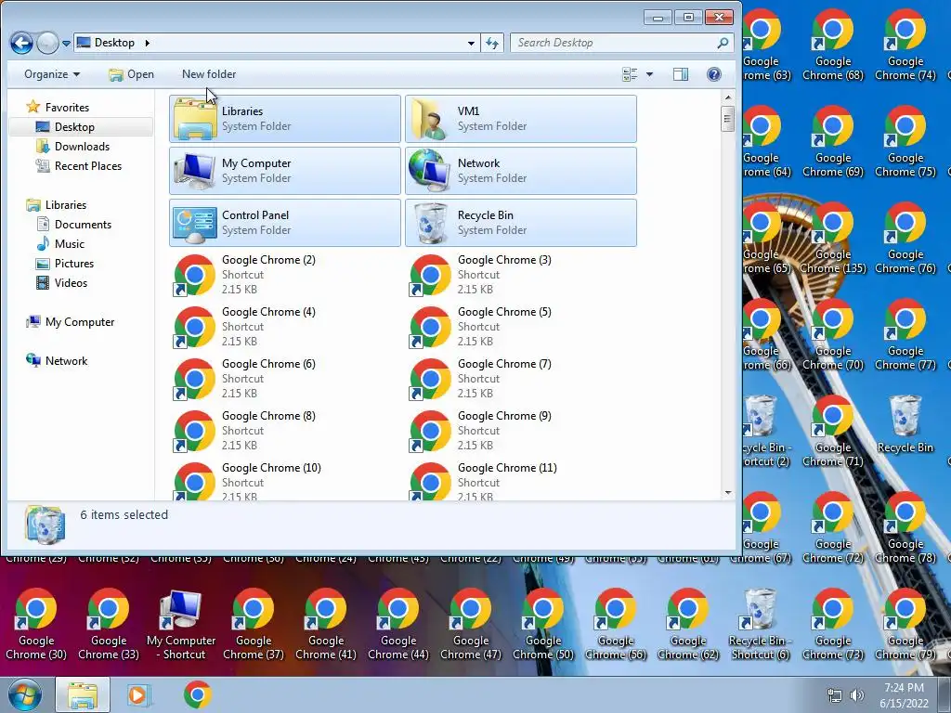The width and height of the screenshot is (951, 713).
Task: Select Google Chrome (4) shortcut in list
Action: click(285, 327)
